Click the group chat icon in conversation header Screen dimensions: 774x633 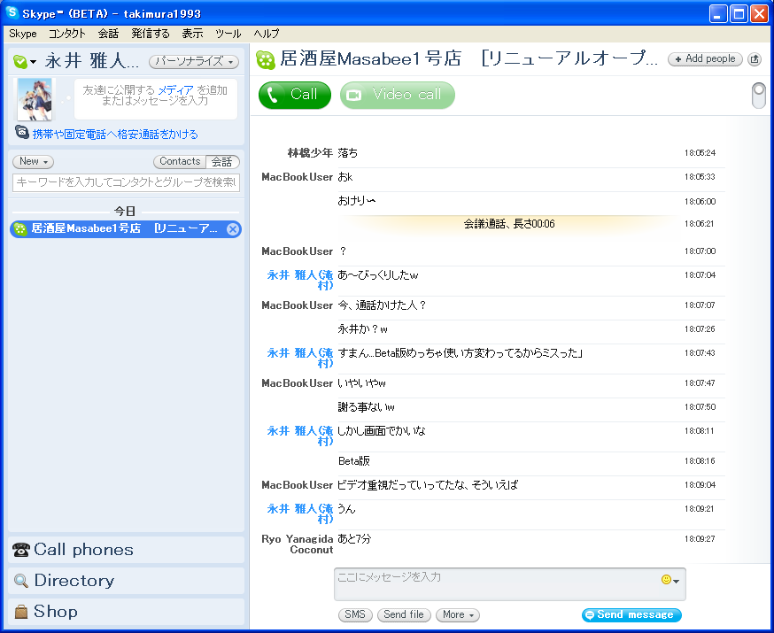[266, 60]
